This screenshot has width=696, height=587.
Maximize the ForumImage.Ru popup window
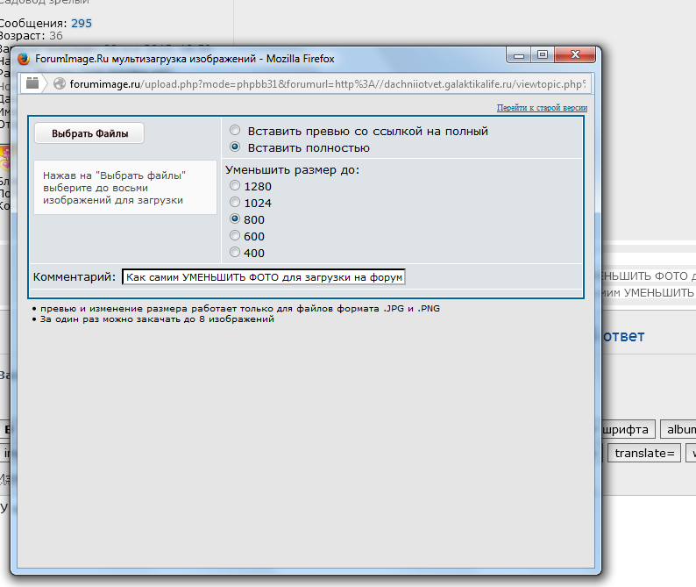point(542,55)
